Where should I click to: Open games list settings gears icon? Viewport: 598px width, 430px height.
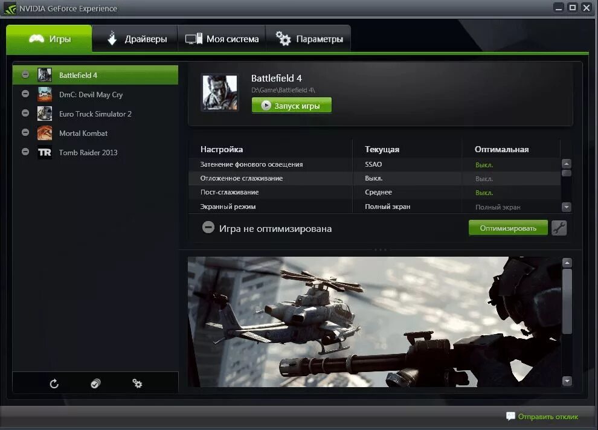137,383
